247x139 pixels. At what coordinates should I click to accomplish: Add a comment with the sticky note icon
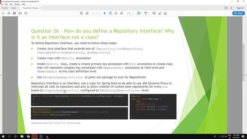pos(154,14)
